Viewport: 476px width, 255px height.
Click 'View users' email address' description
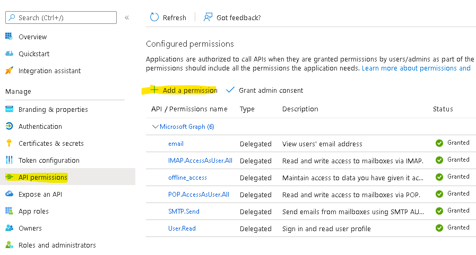(322, 144)
